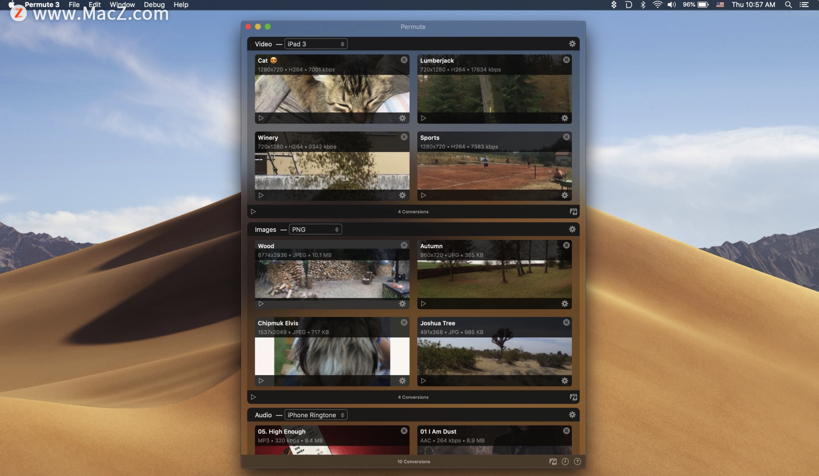Open settings gear on the Sports card
This screenshot has width=819, height=476.
pos(565,195)
